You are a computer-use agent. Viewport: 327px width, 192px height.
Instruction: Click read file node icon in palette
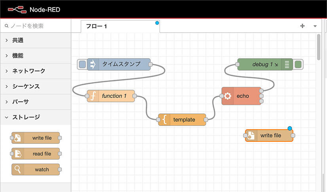(x=18, y=154)
